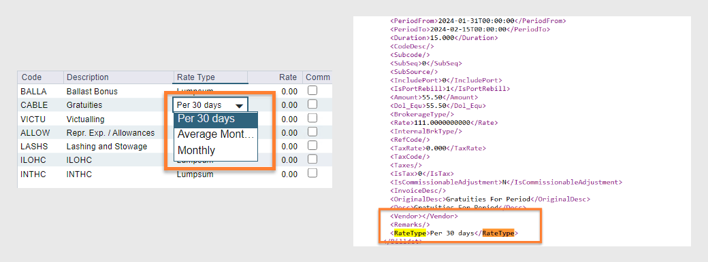Viewport: 708px width, 262px height.
Task: Click the IncludePort XML line
Action: [446, 80]
